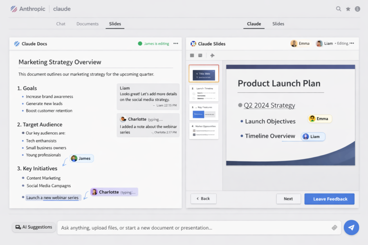Screen dimensions: 368x245
Task: Click the Next button
Action: coord(288,199)
